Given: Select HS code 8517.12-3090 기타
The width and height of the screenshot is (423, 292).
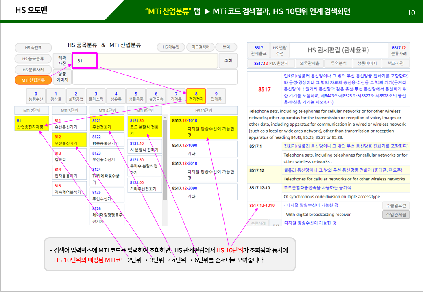Looking at the screenshot, I should tap(203, 192).
